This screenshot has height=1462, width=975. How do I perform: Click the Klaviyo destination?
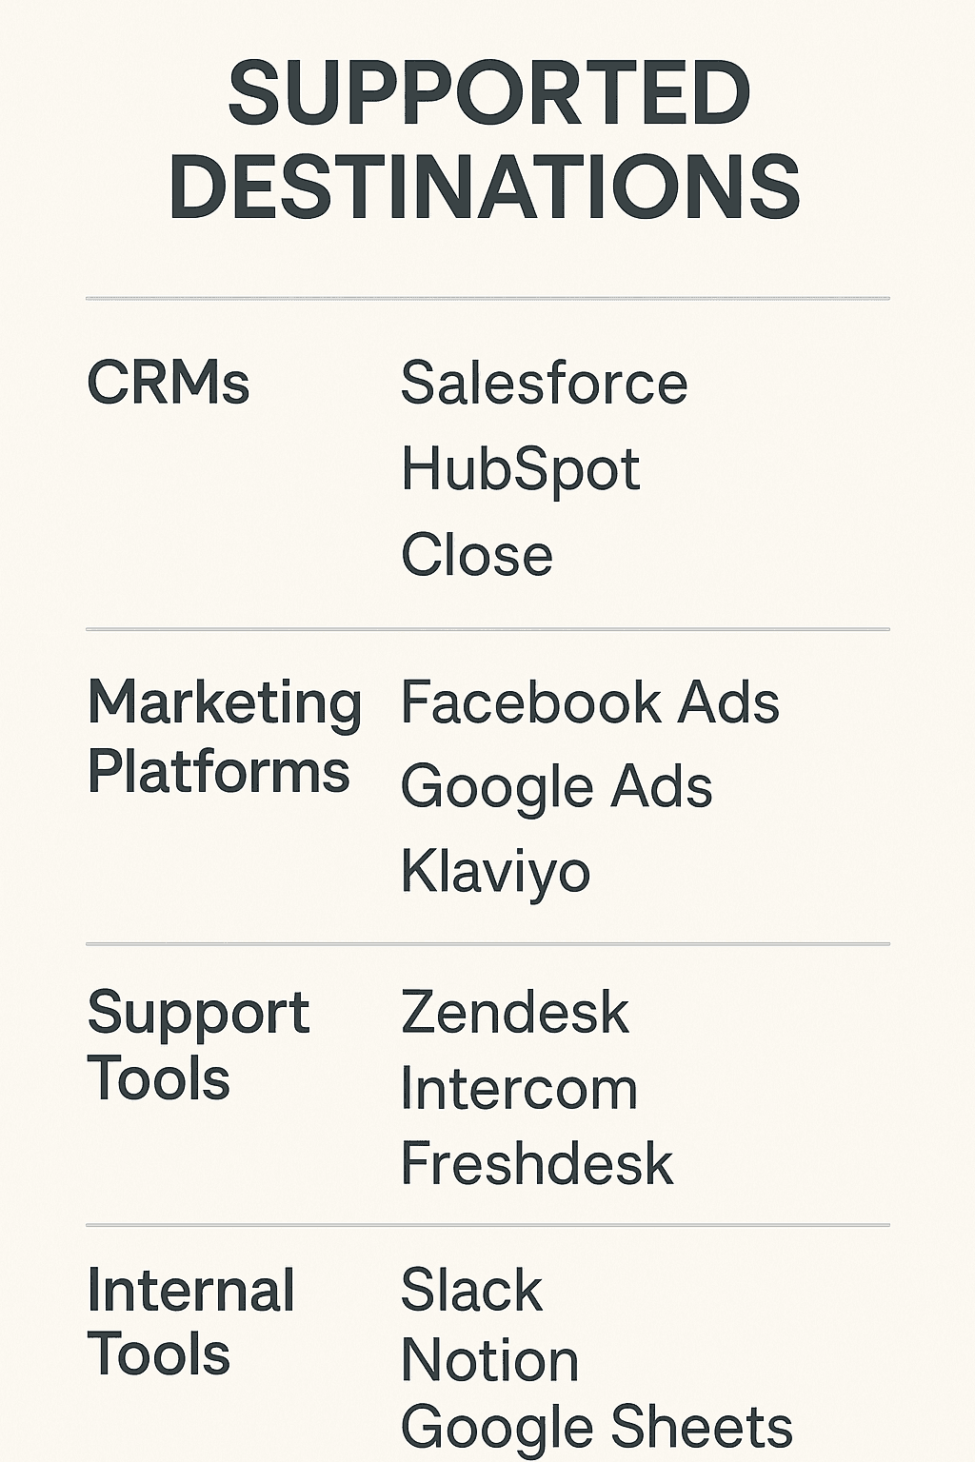point(496,873)
